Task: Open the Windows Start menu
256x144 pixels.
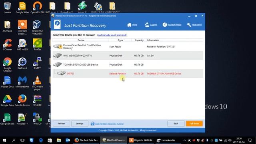Action: pos(4,140)
